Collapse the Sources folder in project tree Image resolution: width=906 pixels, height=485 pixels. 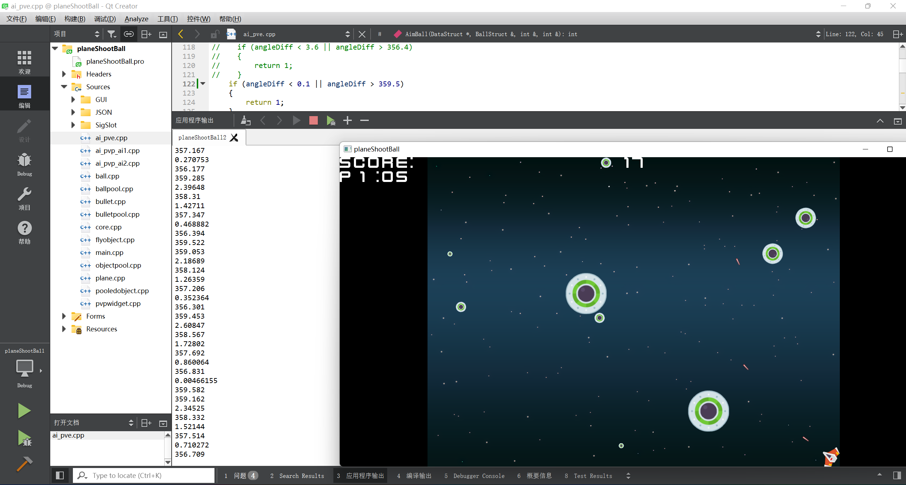pos(64,87)
